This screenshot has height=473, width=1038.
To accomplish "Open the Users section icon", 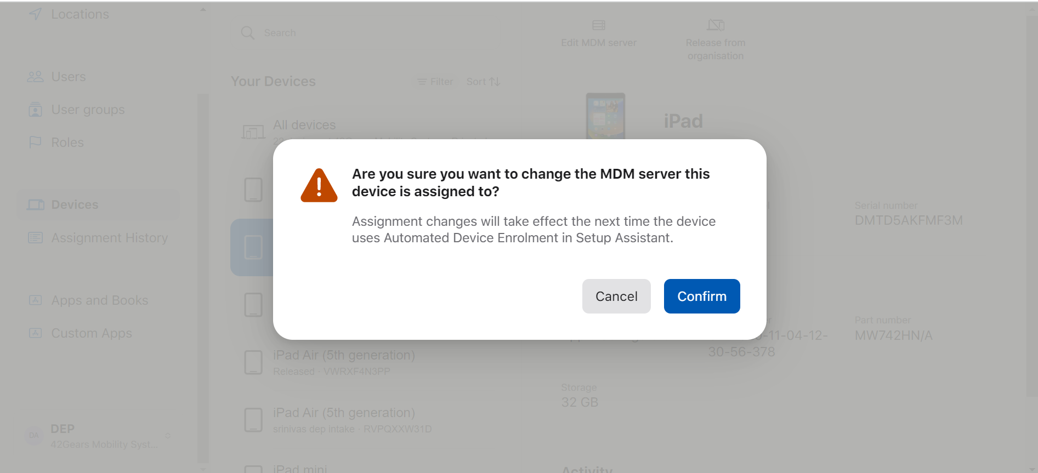I will click(x=35, y=77).
